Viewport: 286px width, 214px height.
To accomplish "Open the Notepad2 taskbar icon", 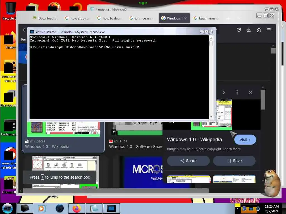I will pyautogui.click(x=94, y=208).
